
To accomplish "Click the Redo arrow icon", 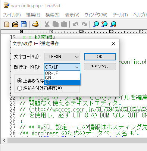I will click(84, 24).
